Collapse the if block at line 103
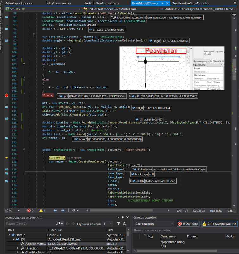 pyautogui.click(x=24, y=64)
